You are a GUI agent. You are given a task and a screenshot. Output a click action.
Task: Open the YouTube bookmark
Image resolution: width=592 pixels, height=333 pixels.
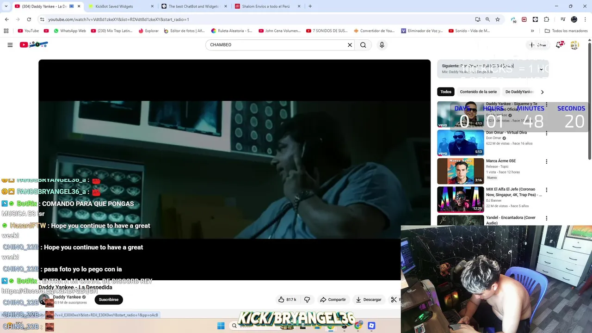point(28,31)
